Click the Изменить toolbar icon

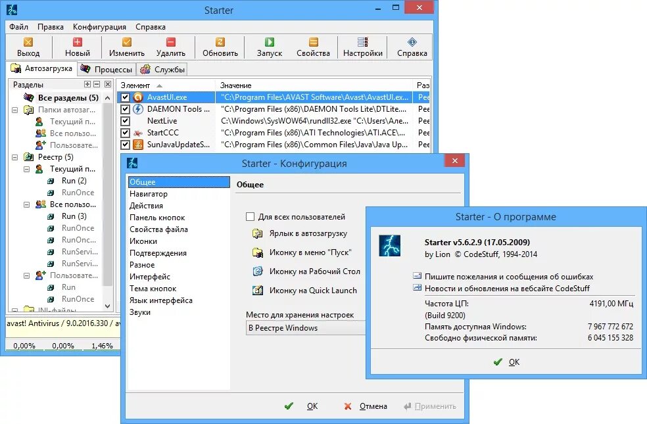pyautogui.click(x=127, y=42)
